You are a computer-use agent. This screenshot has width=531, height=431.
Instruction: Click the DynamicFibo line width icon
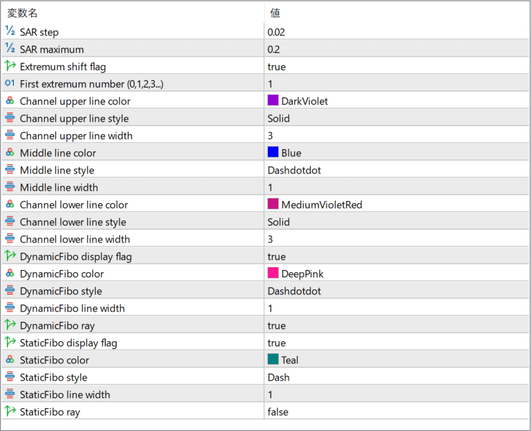(10, 308)
